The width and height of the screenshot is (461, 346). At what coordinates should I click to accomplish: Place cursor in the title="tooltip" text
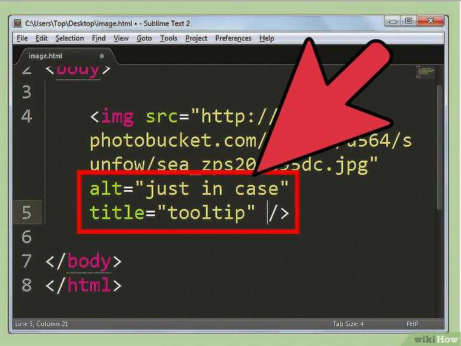pos(172,213)
